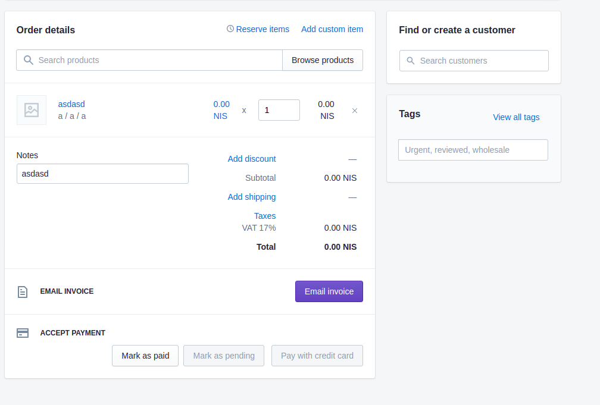This screenshot has width=600, height=405.
Task: Click the magnifier icon in customer search
Action: click(411, 61)
